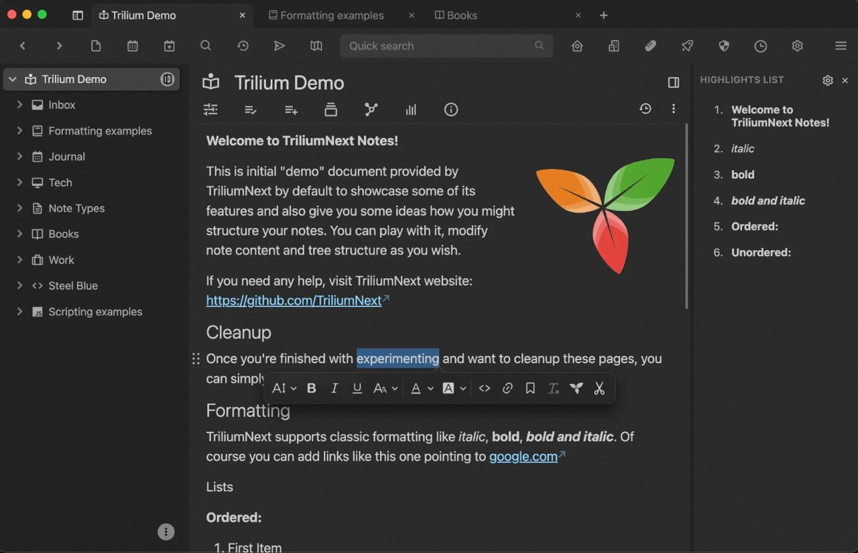Screen dimensions: 858x553
Task: Click the open-book launcher icon
Action: [x=316, y=46]
